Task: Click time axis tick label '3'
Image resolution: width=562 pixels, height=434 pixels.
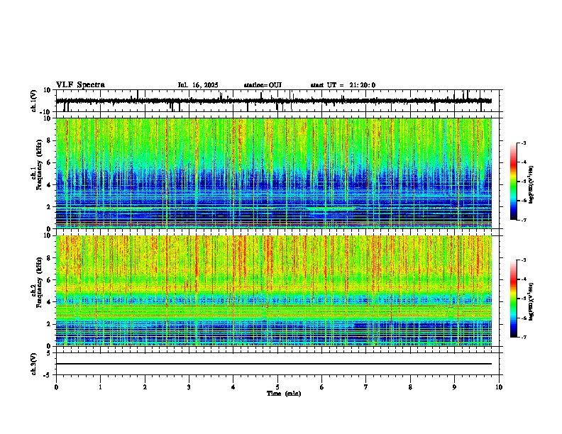Action: 189,387
